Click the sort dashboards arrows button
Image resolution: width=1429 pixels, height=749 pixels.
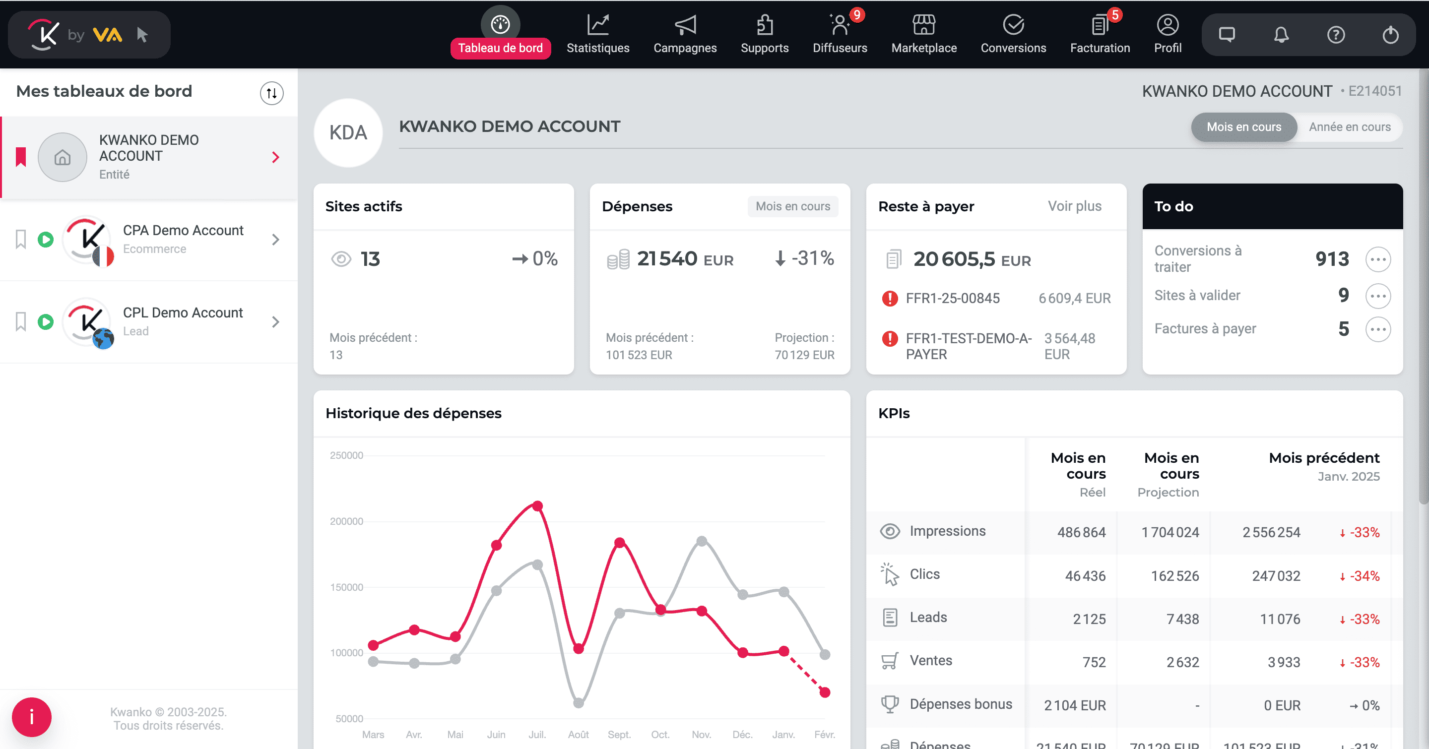(x=271, y=93)
